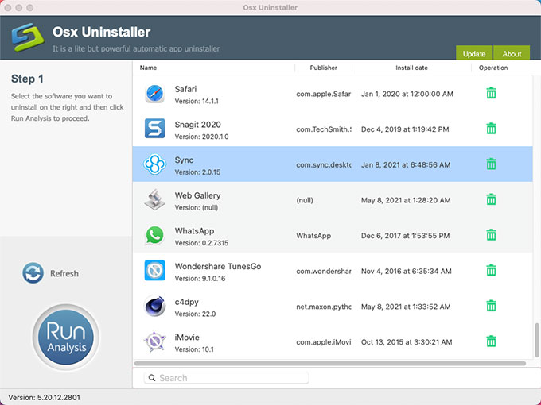
Task: Select the Wondershare TunesGo name text
Action: point(218,266)
